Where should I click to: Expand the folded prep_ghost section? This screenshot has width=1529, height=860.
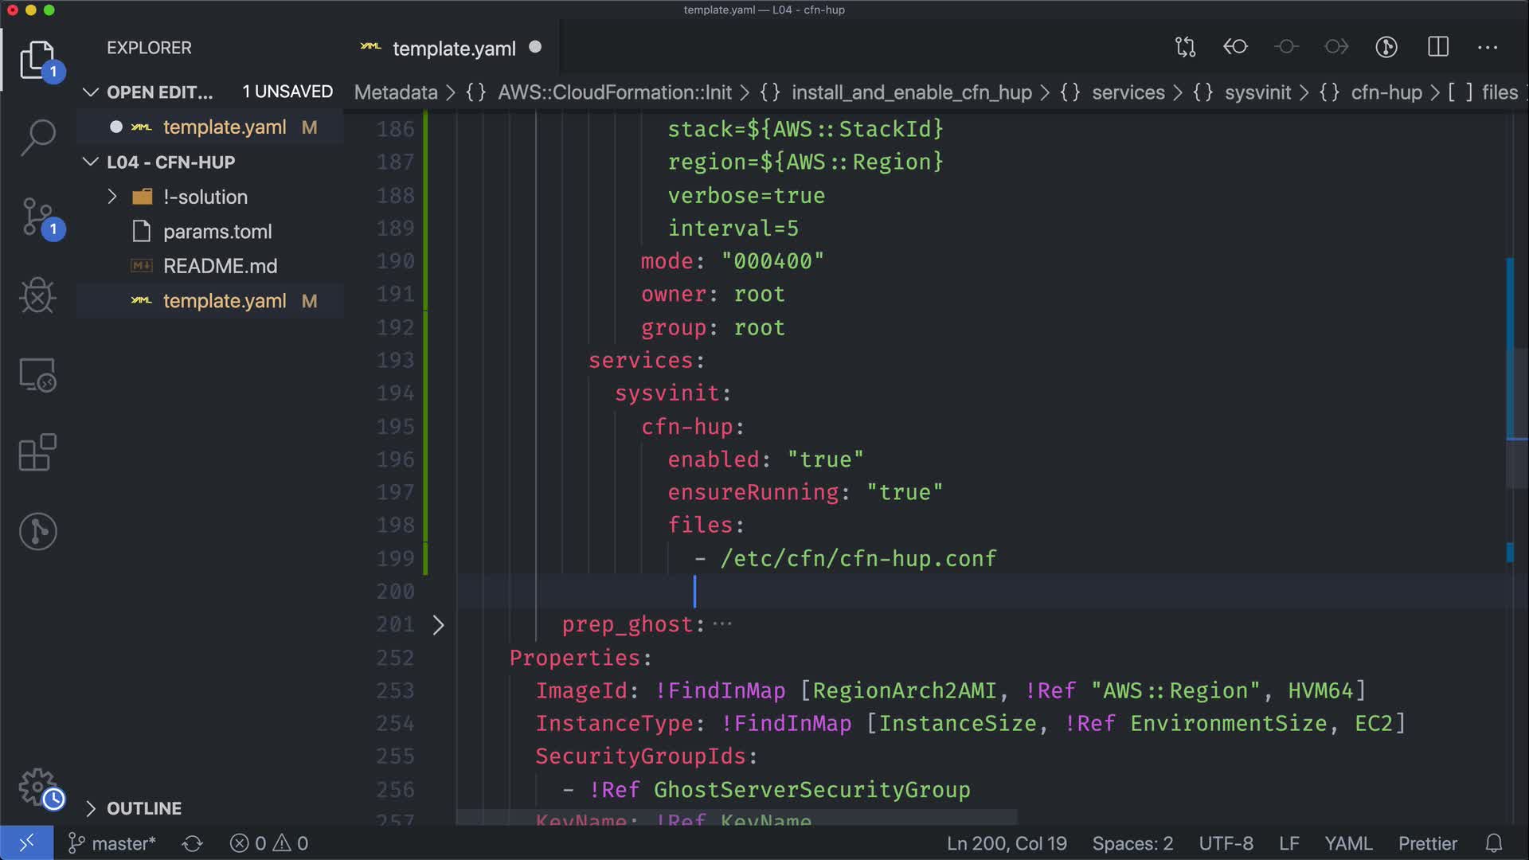(x=438, y=625)
